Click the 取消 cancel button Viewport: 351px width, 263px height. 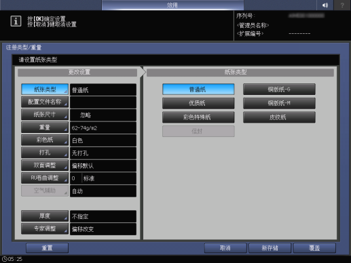(x=225, y=248)
